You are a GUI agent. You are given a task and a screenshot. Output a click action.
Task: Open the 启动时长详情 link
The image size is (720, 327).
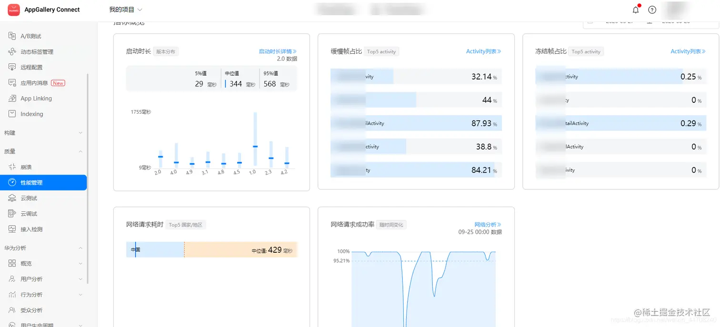[x=278, y=51]
